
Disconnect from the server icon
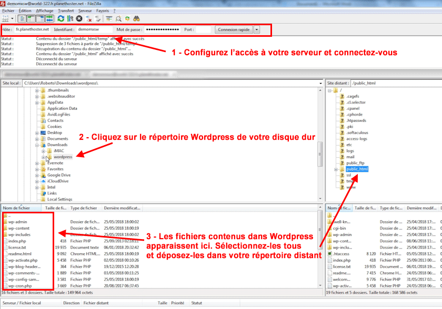(x=89, y=18)
